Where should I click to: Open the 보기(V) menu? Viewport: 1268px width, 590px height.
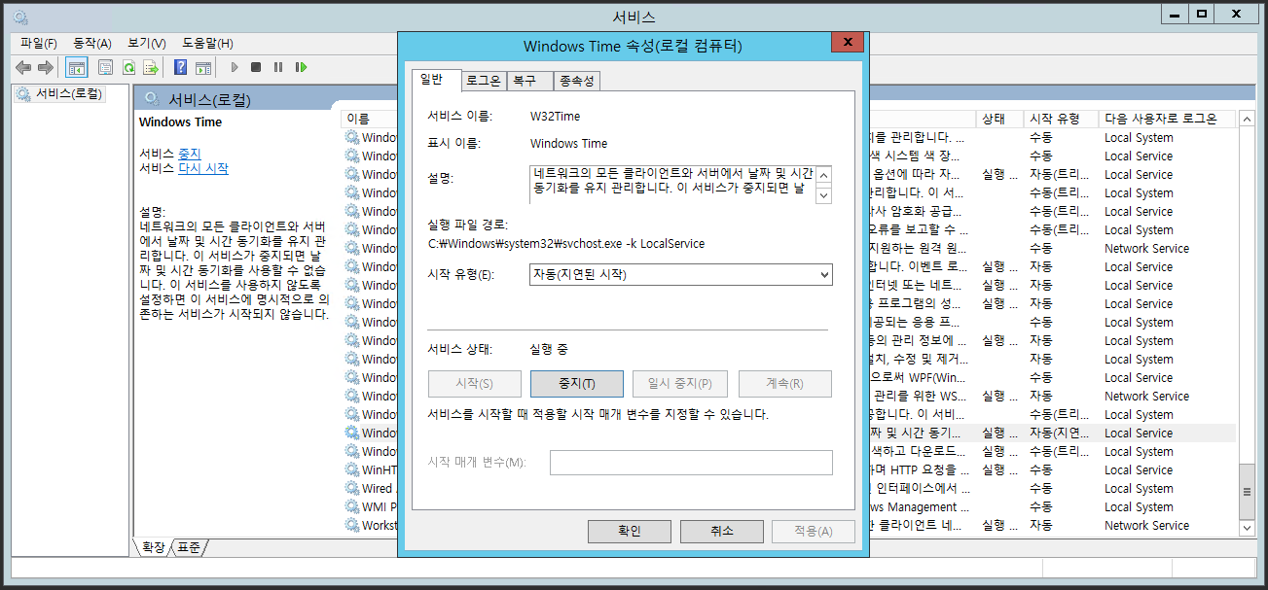coord(147,44)
